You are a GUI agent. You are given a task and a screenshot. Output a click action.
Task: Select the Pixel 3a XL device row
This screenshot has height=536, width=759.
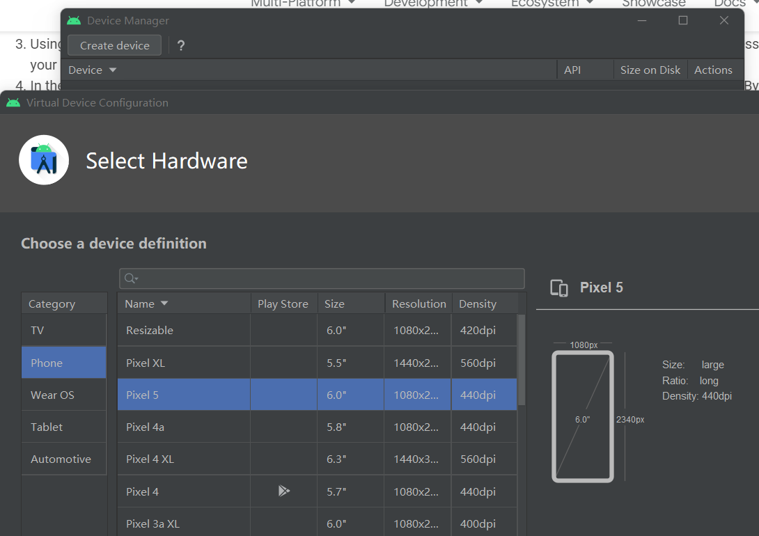(x=317, y=523)
